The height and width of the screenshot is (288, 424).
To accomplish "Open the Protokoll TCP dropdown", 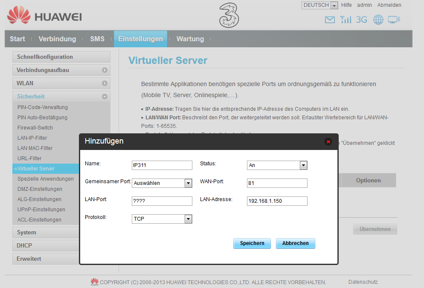I will click(x=162, y=219).
